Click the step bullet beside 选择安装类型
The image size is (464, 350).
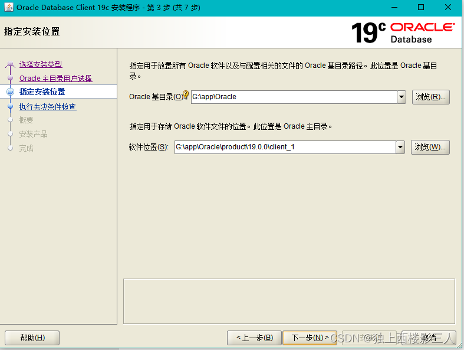click(x=11, y=64)
